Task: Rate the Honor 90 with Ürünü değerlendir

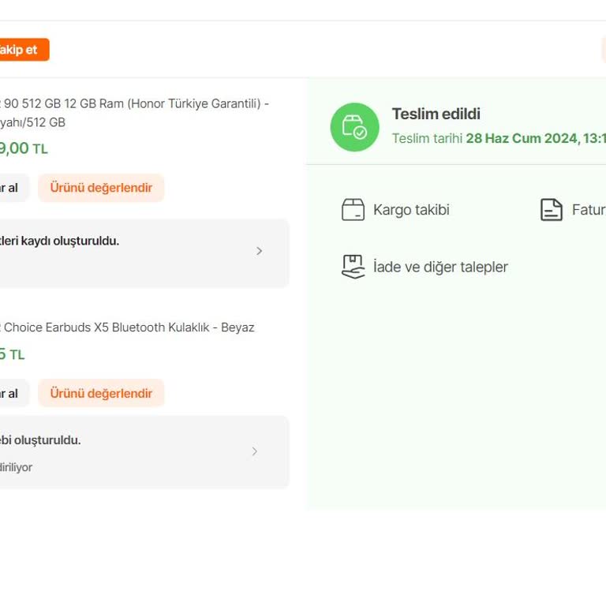Action: [101, 188]
